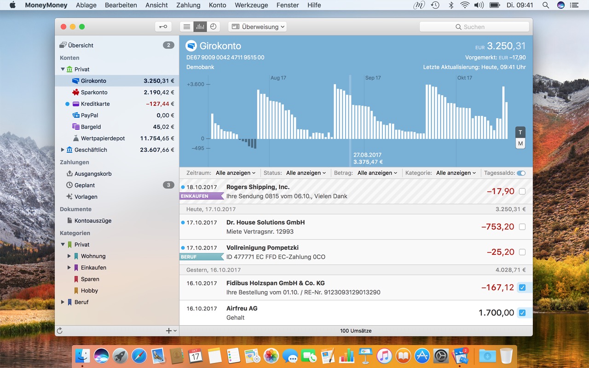Select the bar chart view icon
The height and width of the screenshot is (368, 589).
(x=200, y=27)
